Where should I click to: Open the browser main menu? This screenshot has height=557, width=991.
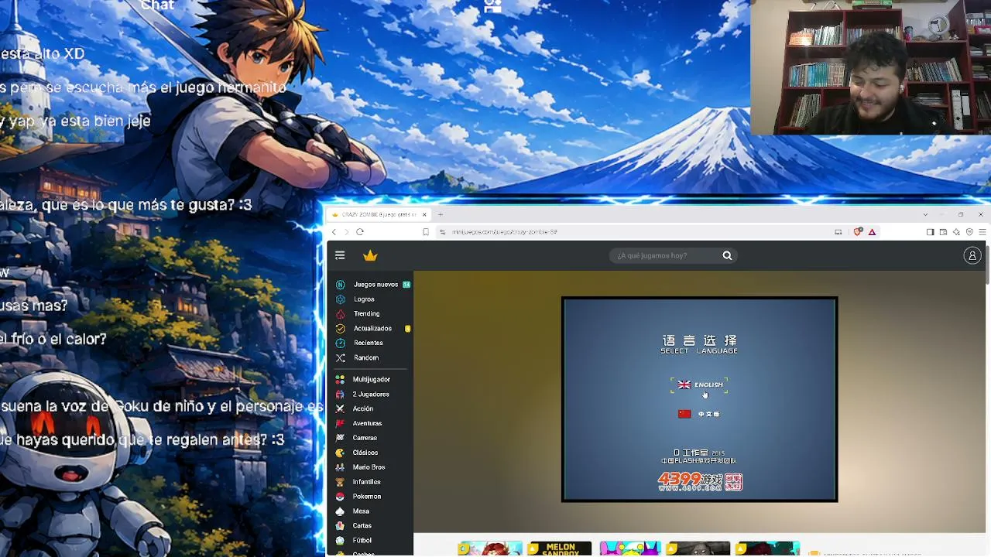click(x=982, y=231)
